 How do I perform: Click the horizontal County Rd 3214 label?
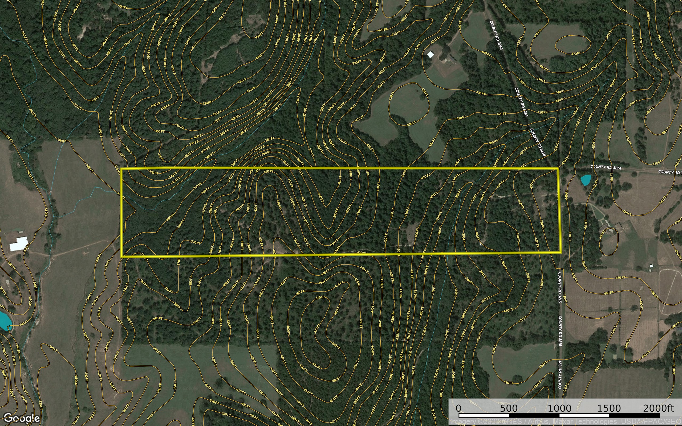pos(606,167)
